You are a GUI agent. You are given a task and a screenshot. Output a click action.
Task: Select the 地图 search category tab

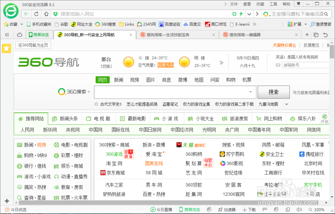(199, 80)
